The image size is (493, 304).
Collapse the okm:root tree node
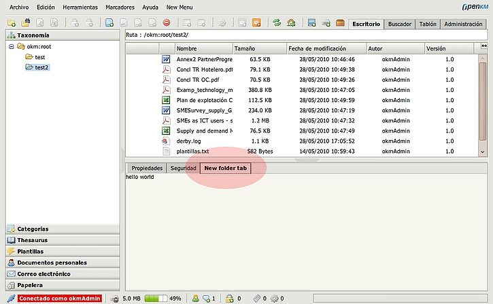click(x=12, y=46)
